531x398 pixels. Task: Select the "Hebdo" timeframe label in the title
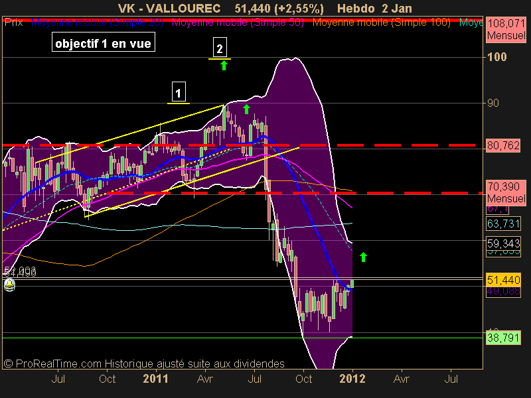pos(356,8)
